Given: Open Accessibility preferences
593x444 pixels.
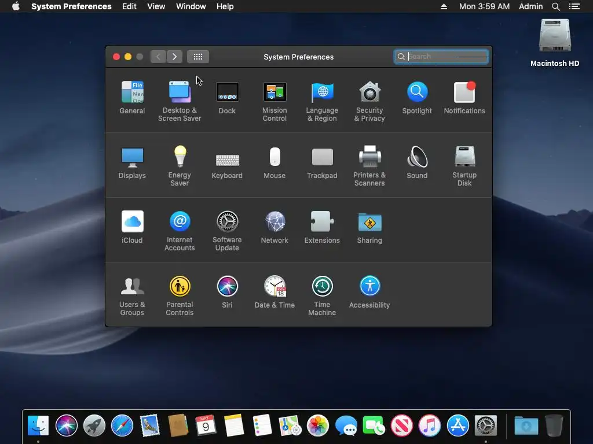Looking at the screenshot, I should tap(369, 292).
